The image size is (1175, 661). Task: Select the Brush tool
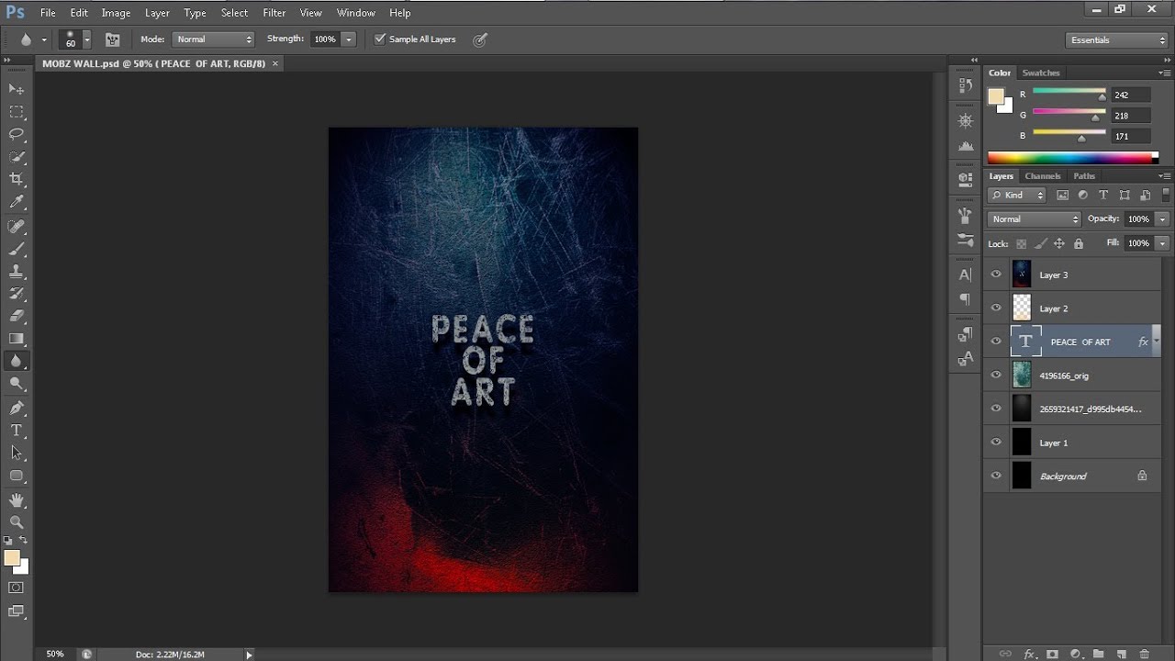[17, 249]
